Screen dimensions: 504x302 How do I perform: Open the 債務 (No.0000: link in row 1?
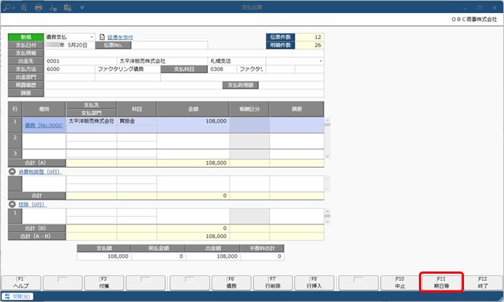(x=44, y=126)
